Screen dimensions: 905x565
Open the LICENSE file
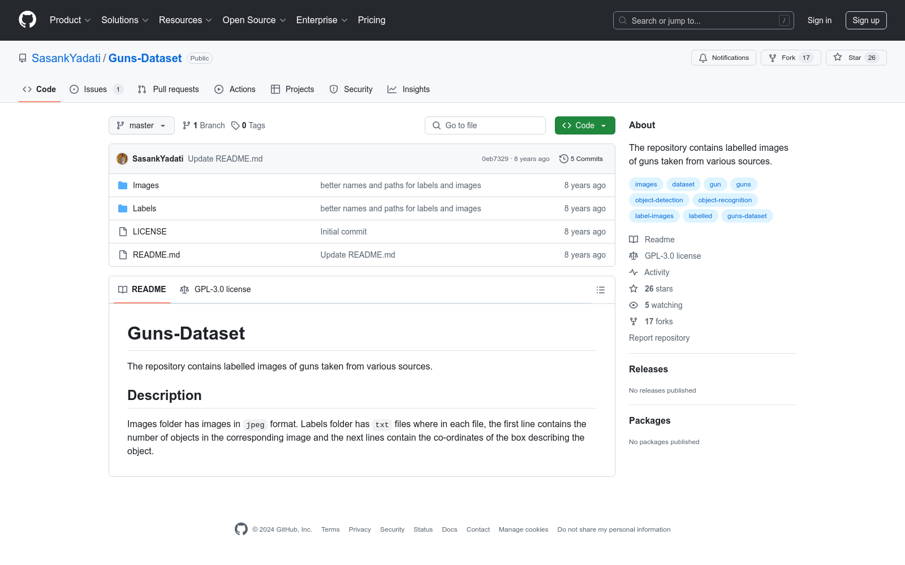(150, 232)
